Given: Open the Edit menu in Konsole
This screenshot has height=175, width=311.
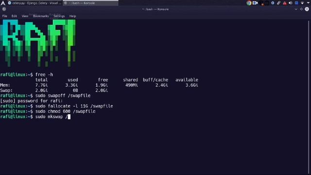Looking at the screenshot, I should [x=14, y=16].
